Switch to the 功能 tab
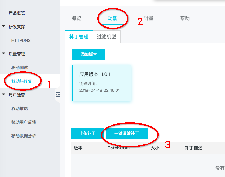This screenshot has width=225, height=177. tap(113, 19)
